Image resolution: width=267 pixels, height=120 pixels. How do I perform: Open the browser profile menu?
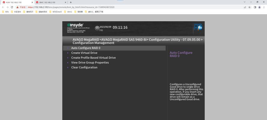coord(259,7)
